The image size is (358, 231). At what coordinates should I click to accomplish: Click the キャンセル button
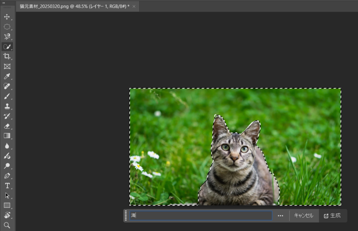[x=303, y=216]
